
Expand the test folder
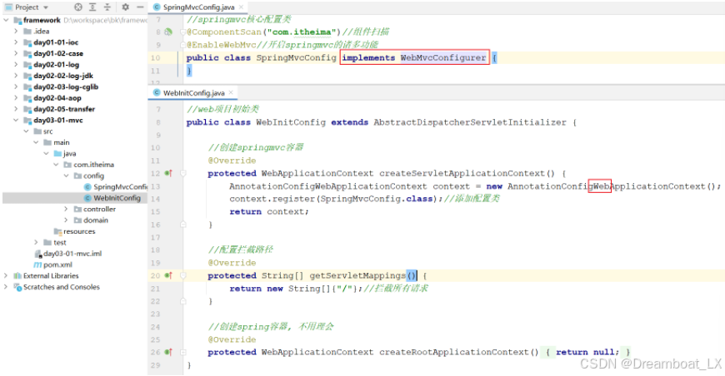click(x=36, y=242)
